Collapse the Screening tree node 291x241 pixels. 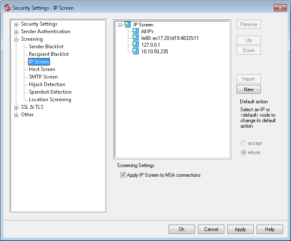pos(16,39)
